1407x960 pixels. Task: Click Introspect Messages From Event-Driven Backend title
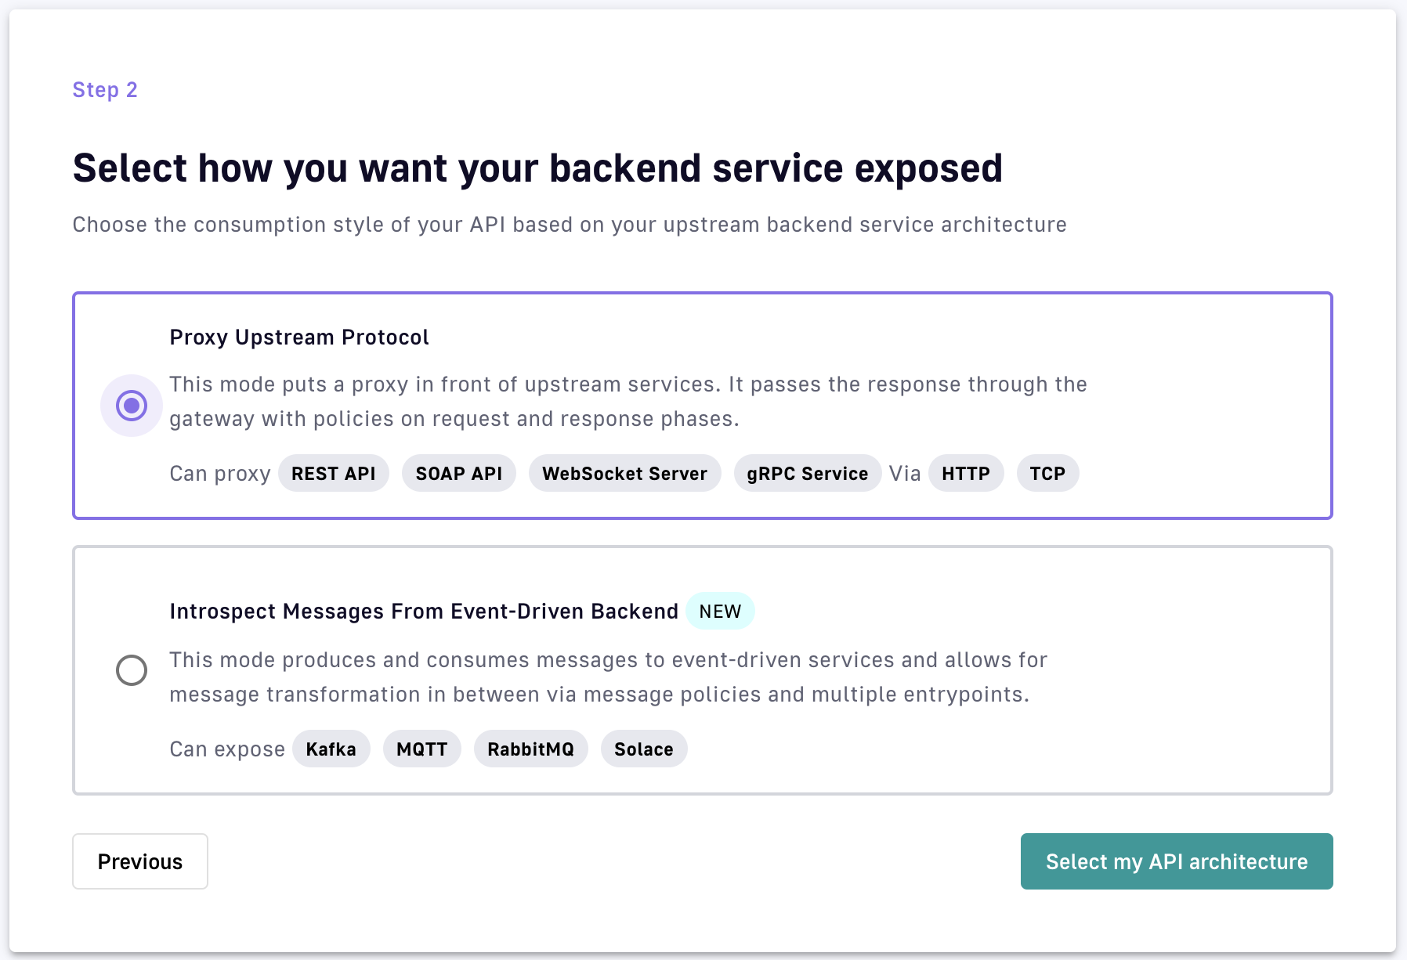(424, 612)
